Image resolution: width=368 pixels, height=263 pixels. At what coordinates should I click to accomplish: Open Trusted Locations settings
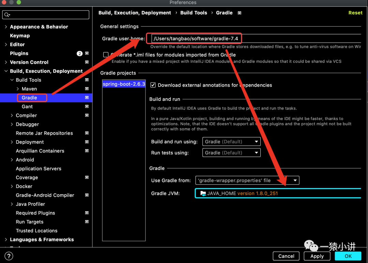(x=36, y=231)
